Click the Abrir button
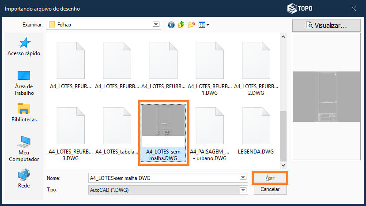This screenshot has width=366, height=206. coord(270,178)
